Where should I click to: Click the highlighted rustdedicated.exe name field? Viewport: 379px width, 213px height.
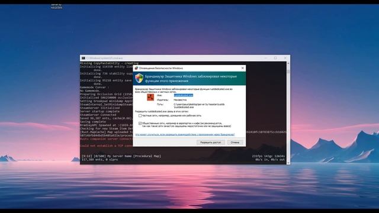(x=184, y=95)
